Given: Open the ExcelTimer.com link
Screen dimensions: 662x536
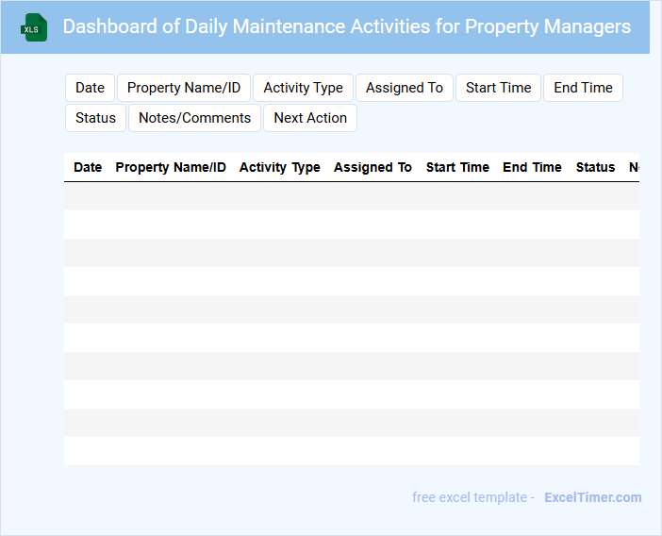Looking at the screenshot, I should pyautogui.click(x=592, y=497).
